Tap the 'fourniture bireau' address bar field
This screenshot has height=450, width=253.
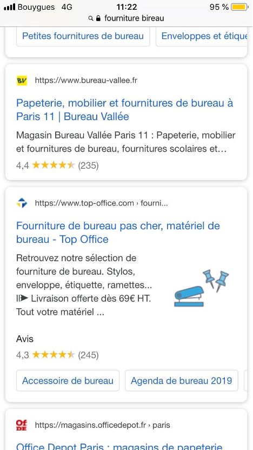(x=126, y=18)
